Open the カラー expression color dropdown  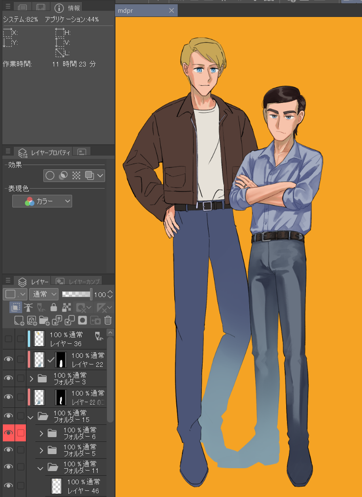coord(42,201)
